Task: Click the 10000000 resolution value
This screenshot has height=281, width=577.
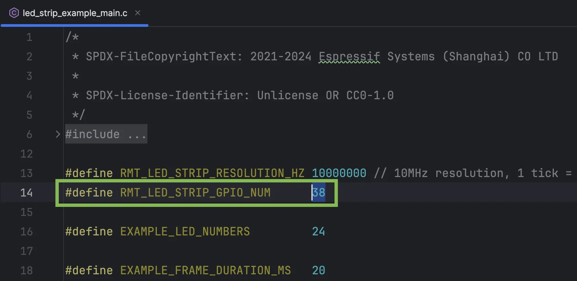Action: click(339, 173)
